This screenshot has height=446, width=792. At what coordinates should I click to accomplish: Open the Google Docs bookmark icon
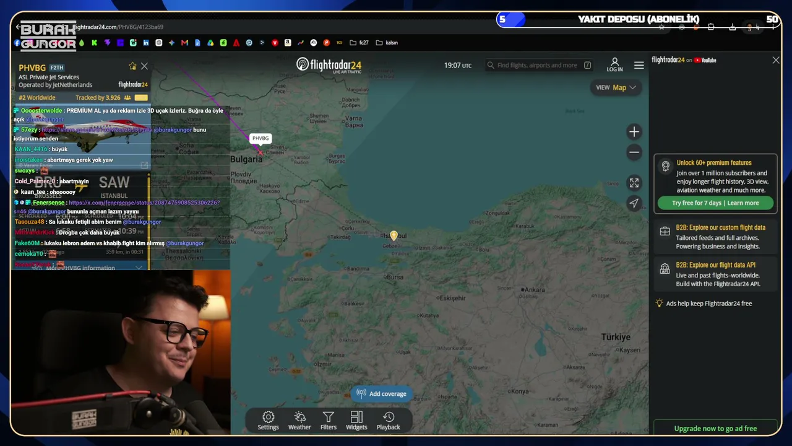[197, 43]
